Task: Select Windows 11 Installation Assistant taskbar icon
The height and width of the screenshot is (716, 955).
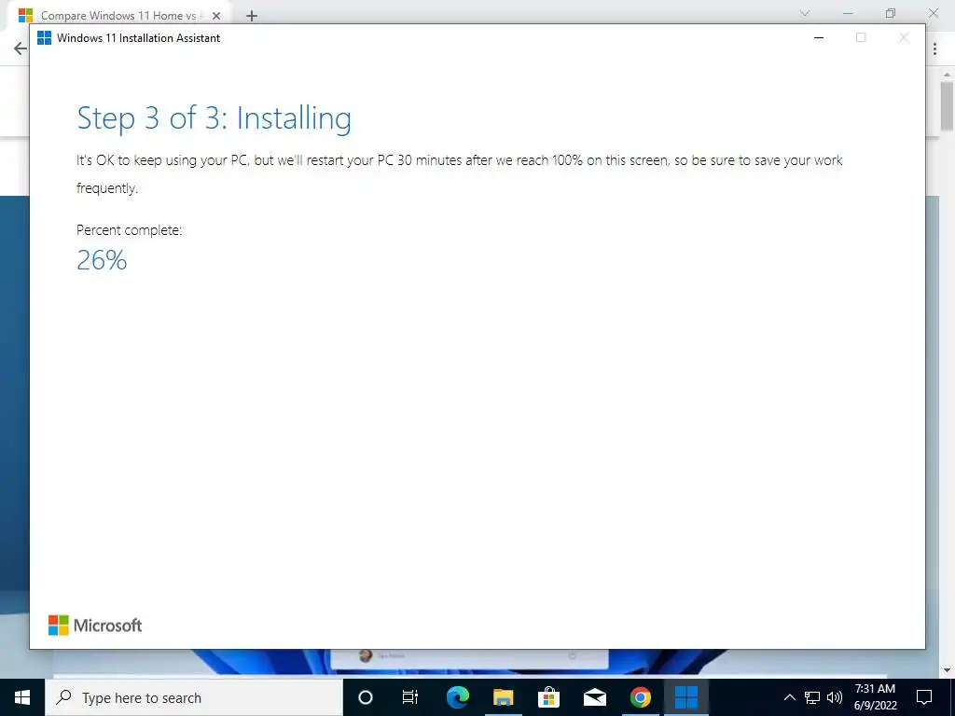Action: pos(686,697)
